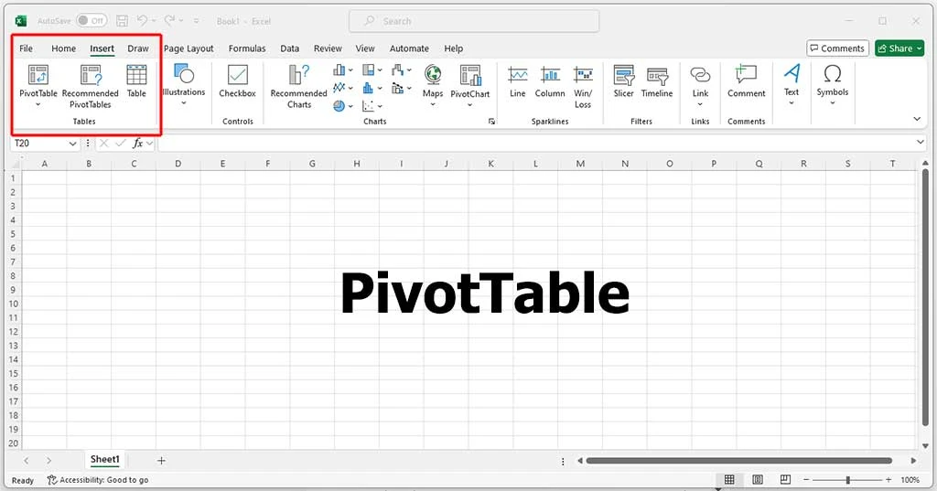The height and width of the screenshot is (491, 937).
Task: Switch to Page Layout view in status bar
Action: click(x=757, y=480)
